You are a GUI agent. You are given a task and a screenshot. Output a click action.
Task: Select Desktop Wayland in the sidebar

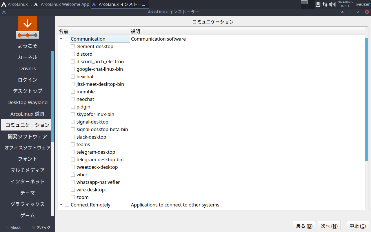28,102
